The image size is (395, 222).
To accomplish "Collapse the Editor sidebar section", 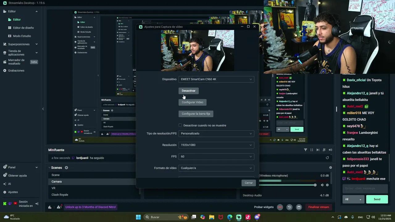I will click(x=36, y=11).
